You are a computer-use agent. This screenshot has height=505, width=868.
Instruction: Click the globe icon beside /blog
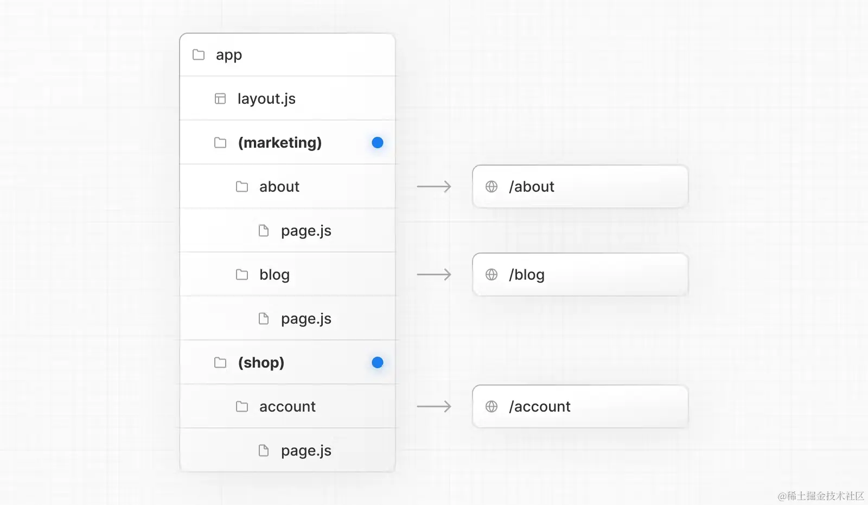(x=492, y=275)
